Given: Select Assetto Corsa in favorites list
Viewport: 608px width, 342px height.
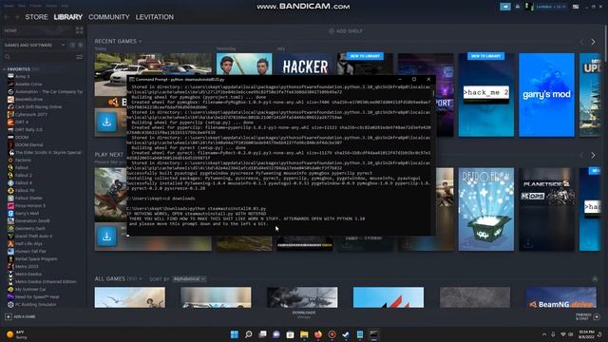Looking at the screenshot, I should (28, 84).
